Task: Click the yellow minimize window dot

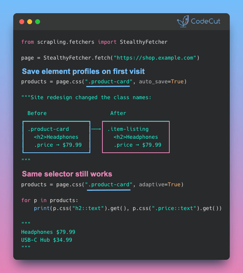Action: [x=29, y=21]
